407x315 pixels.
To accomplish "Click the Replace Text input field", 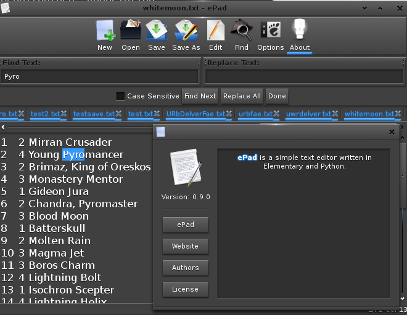I will coord(304,76).
